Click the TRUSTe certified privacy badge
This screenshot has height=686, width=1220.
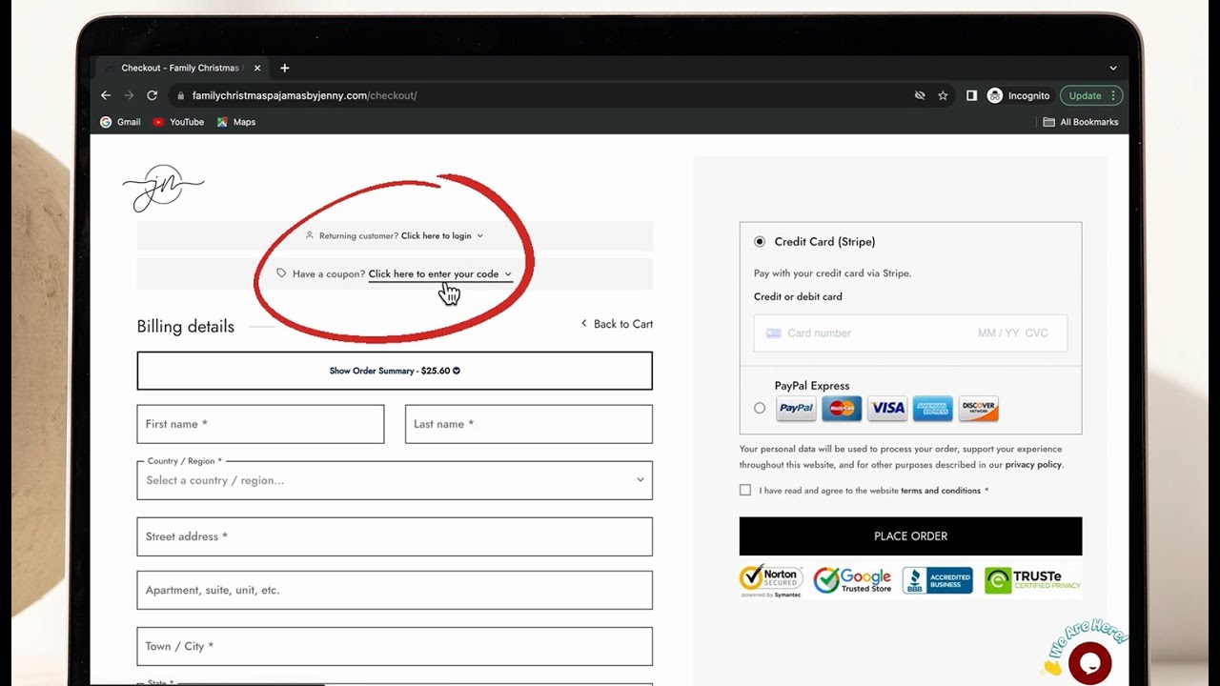click(1033, 580)
